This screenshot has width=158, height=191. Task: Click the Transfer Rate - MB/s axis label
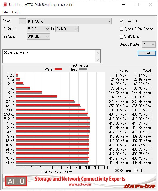[57, 172]
